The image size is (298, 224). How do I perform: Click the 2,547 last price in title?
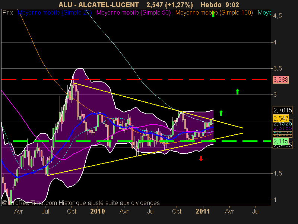coord(155,5)
